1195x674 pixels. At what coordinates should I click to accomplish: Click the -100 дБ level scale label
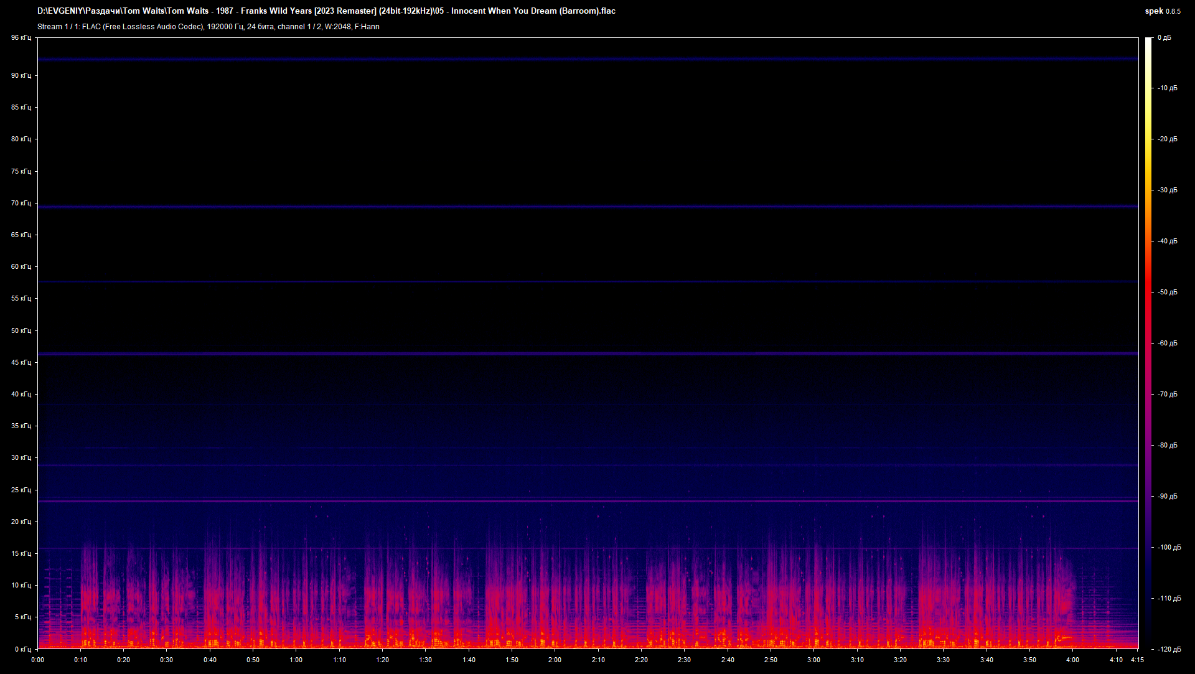1169,548
